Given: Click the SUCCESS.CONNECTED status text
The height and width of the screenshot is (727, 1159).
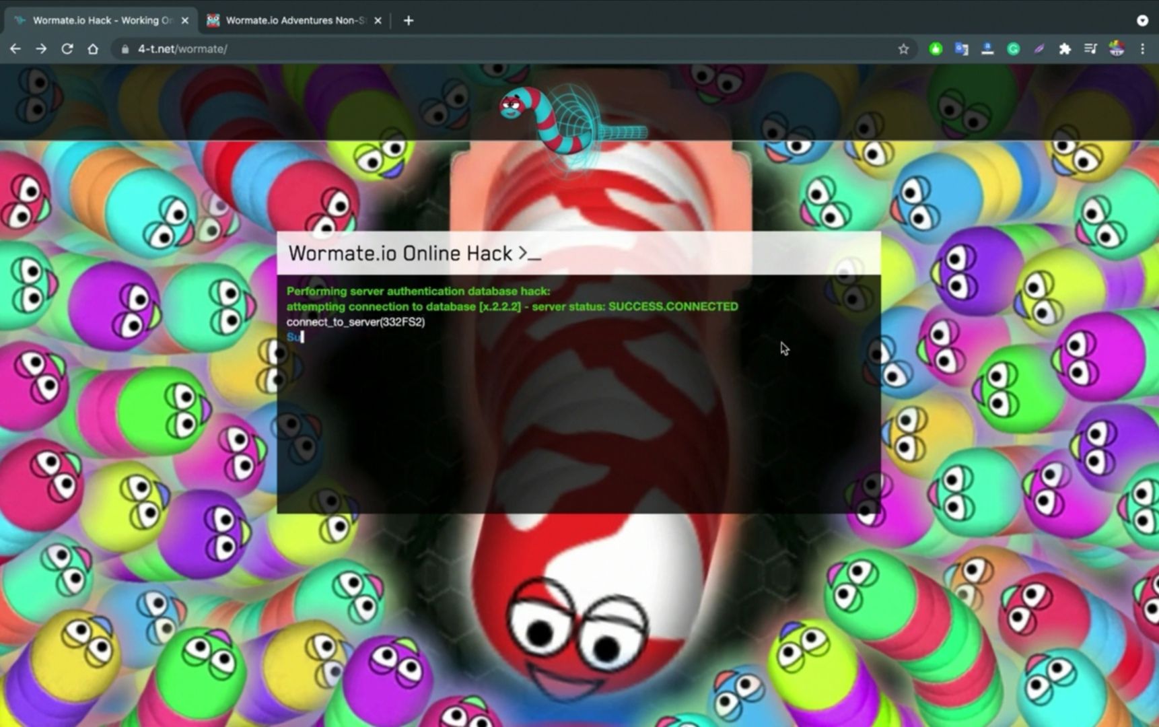Looking at the screenshot, I should (673, 306).
